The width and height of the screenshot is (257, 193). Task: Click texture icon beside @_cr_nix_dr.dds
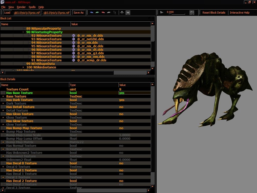coord(74,36)
